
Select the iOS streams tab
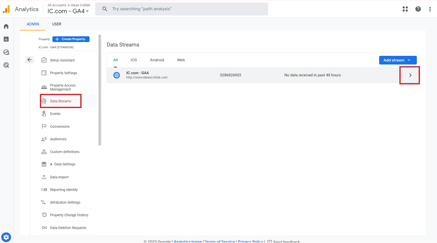click(134, 60)
